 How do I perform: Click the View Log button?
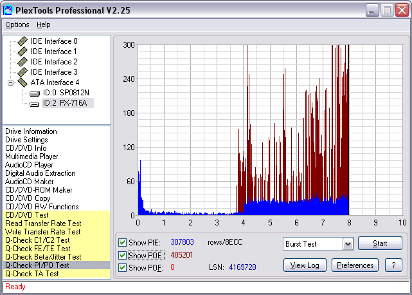[x=305, y=265]
